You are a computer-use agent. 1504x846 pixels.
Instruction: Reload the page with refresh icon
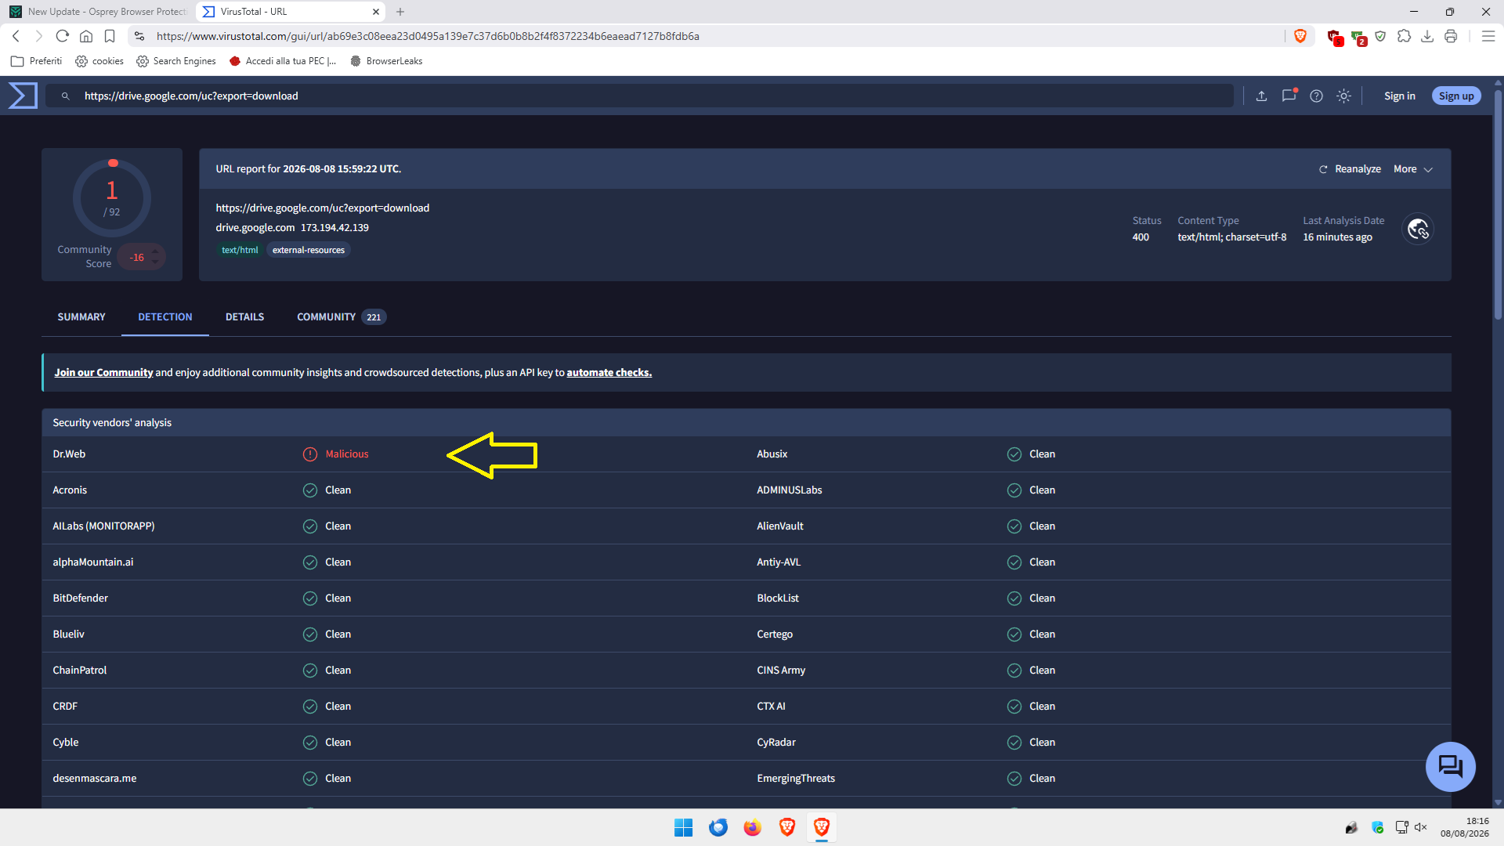pos(63,36)
